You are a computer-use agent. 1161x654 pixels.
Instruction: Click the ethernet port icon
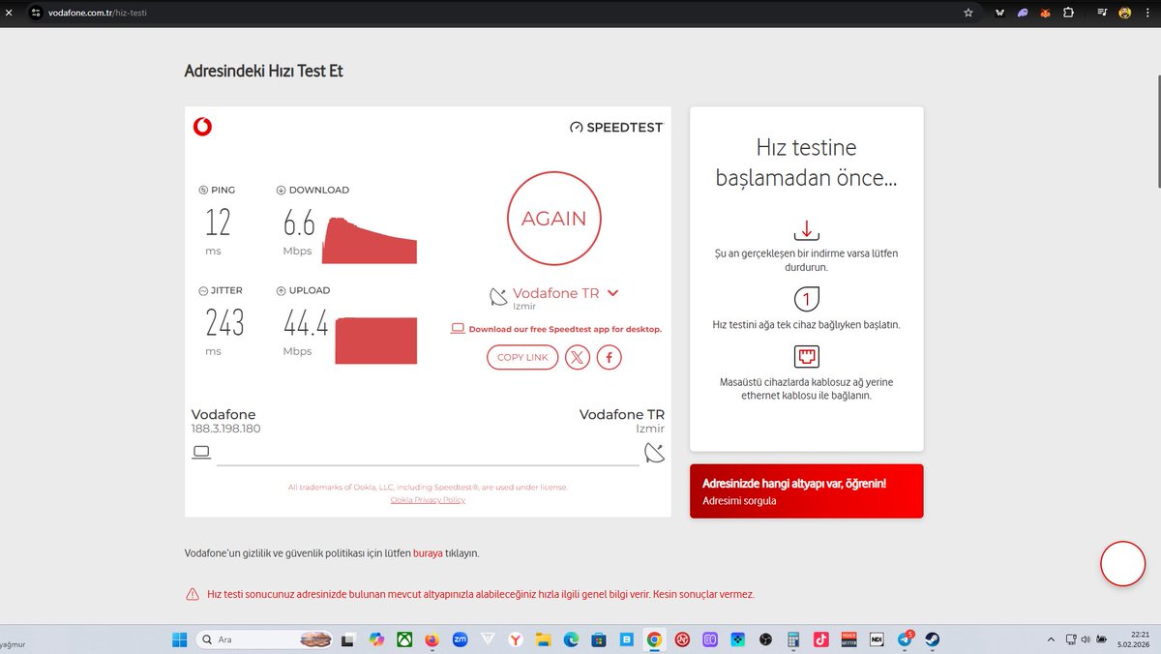(x=806, y=357)
